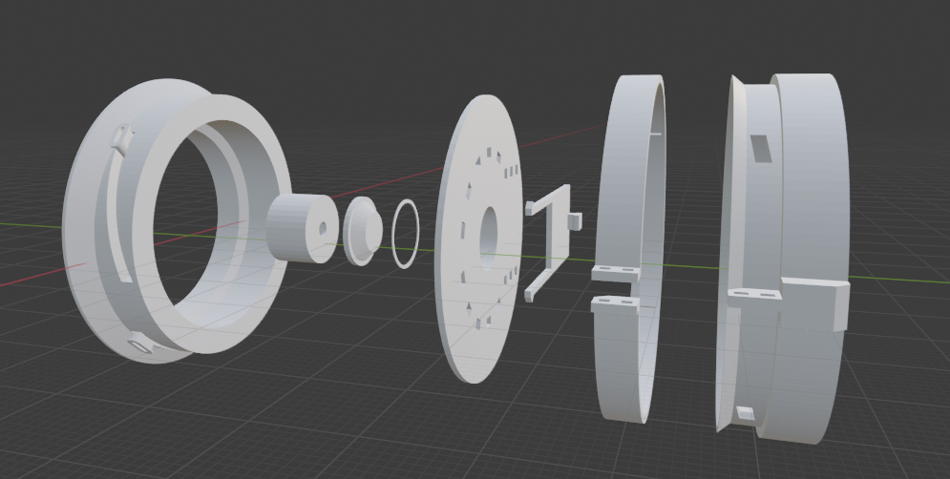The image size is (950, 479).
Task: Click the small hole in the cylinder face
Action: pos(323,228)
